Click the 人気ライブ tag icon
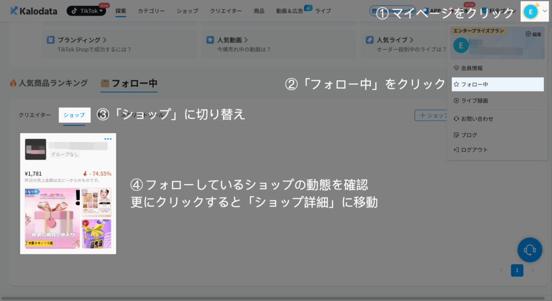 pyautogui.click(x=370, y=40)
